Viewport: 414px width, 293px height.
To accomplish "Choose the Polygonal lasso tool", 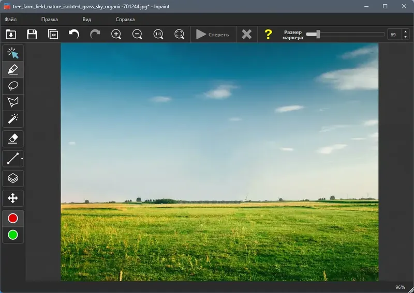I will pyautogui.click(x=13, y=102).
